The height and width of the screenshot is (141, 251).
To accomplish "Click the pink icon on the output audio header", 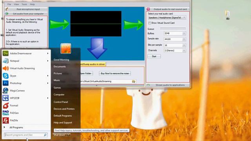I will 148,9.
